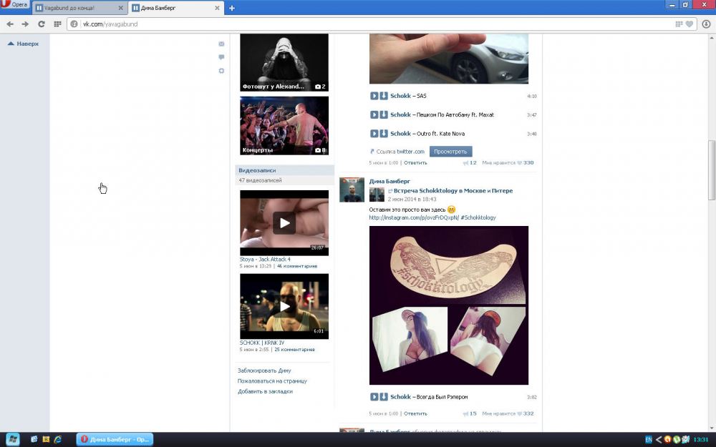Click 'Ответить' under the 332-likes post
The height and width of the screenshot is (447, 716).
pos(415,413)
